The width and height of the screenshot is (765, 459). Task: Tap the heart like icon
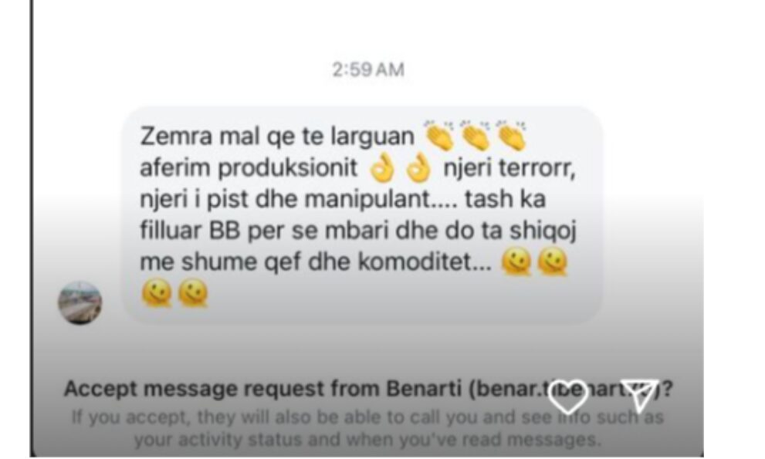pos(567,397)
